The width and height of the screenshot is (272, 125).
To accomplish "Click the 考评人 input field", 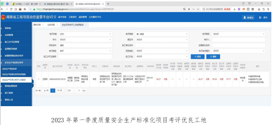I will [239, 40].
